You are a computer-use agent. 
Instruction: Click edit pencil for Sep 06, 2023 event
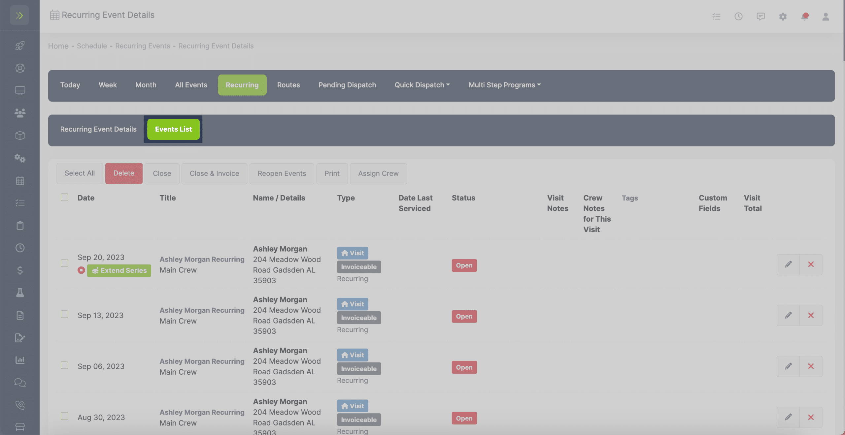pyautogui.click(x=788, y=366)
